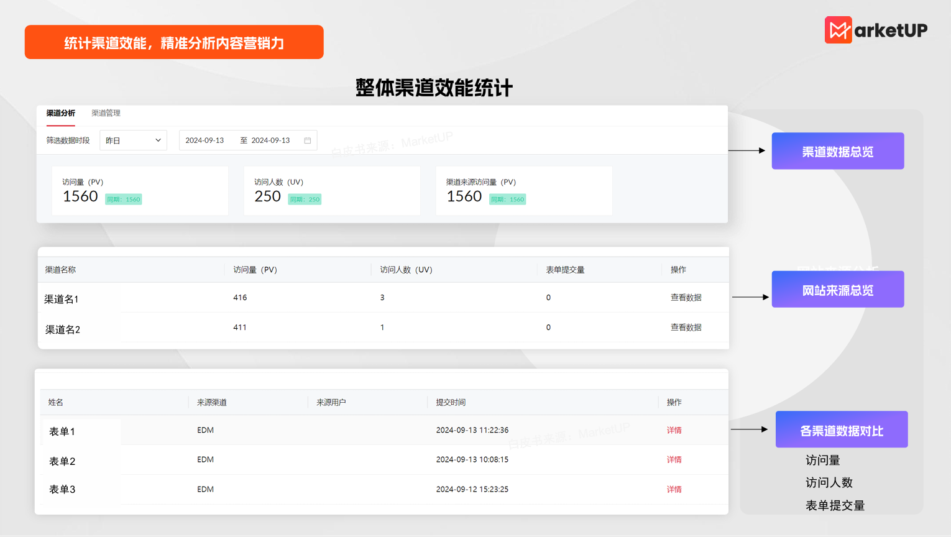Open 查看数据 for 渠道名2

tap(686, 327)
